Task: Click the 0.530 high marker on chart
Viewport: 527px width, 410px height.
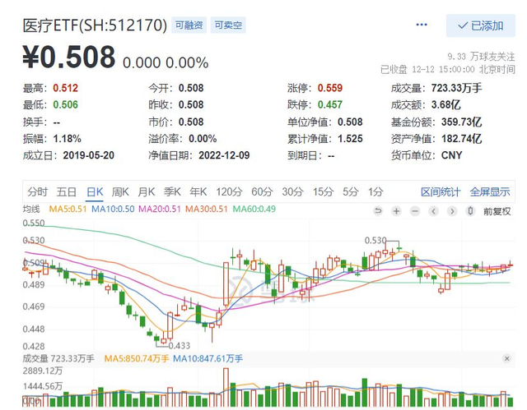Action: [375, 241]
